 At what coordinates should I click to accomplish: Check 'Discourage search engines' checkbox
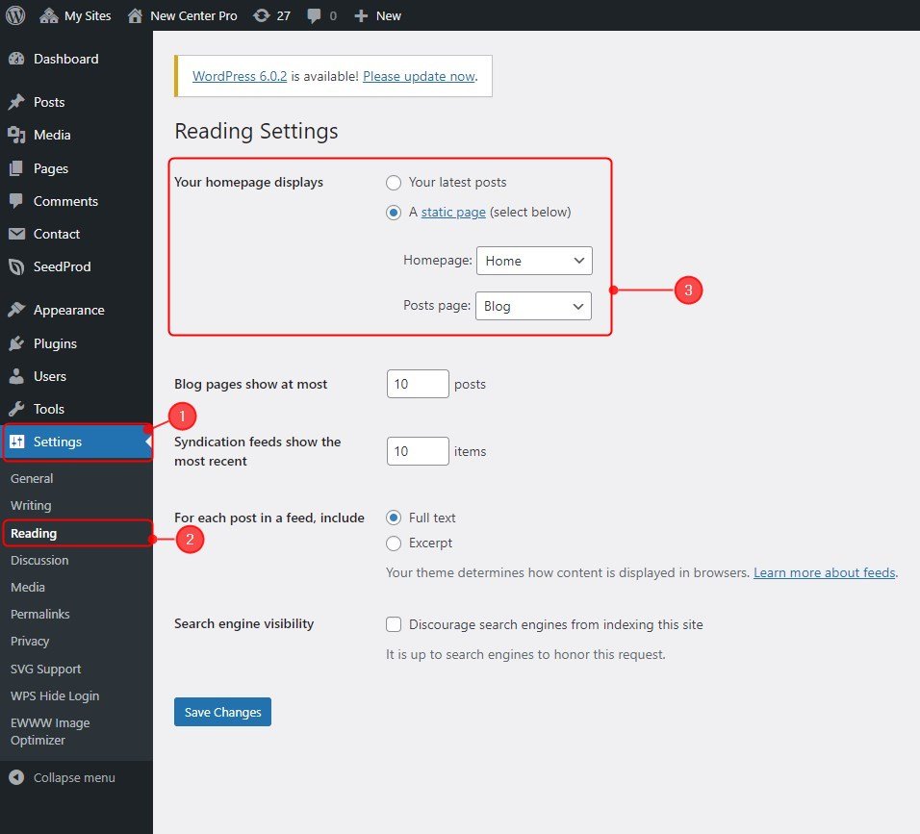tap(393, 624)
